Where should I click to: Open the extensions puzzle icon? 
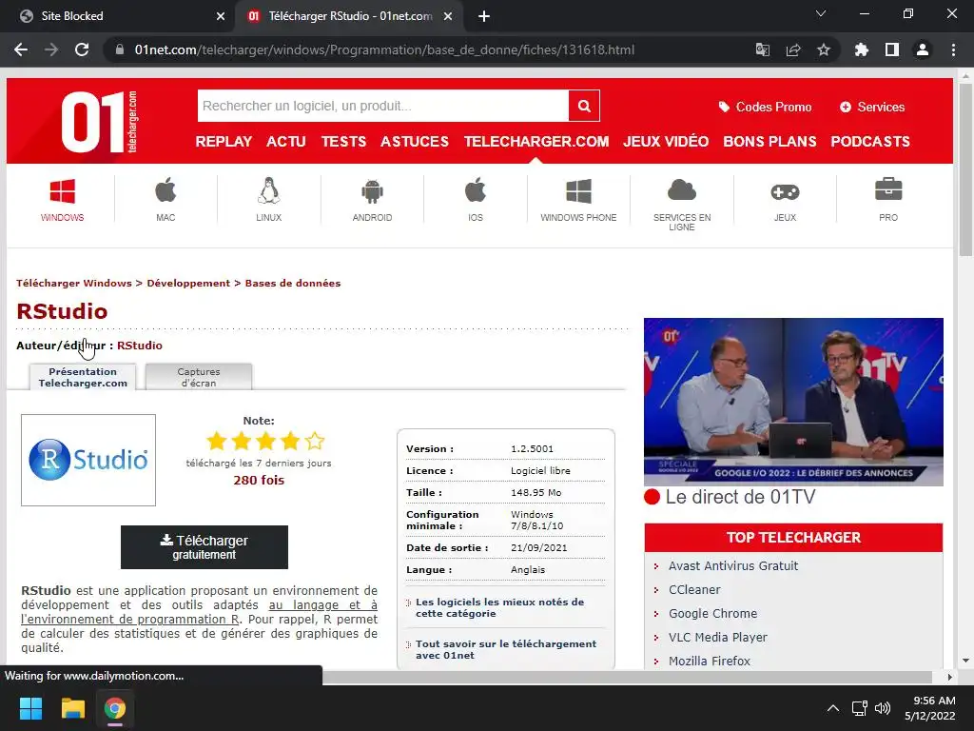pyautogui.click(x=862, y=49)
